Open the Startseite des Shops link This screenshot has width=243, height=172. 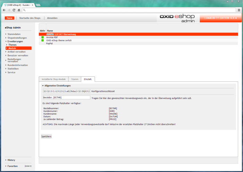point(30,18)
